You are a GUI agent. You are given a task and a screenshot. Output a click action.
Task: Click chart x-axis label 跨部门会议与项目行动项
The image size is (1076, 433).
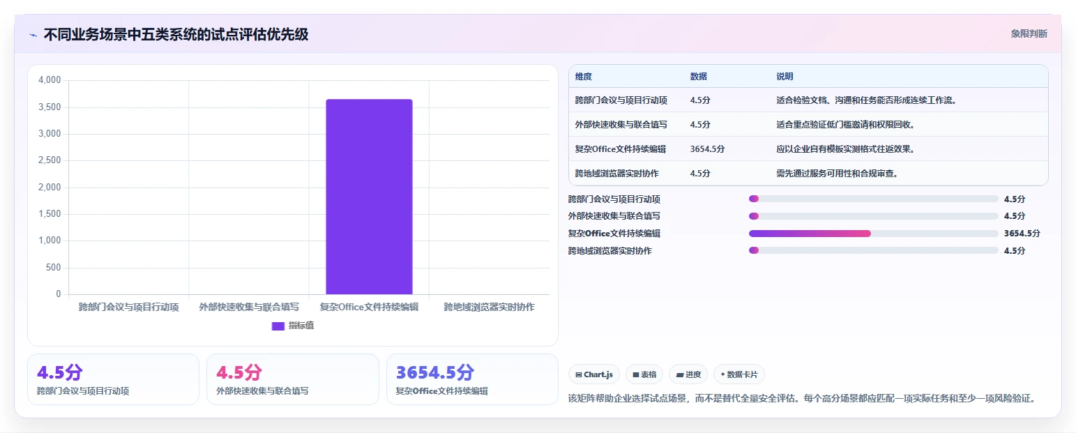tap(129, 307)
